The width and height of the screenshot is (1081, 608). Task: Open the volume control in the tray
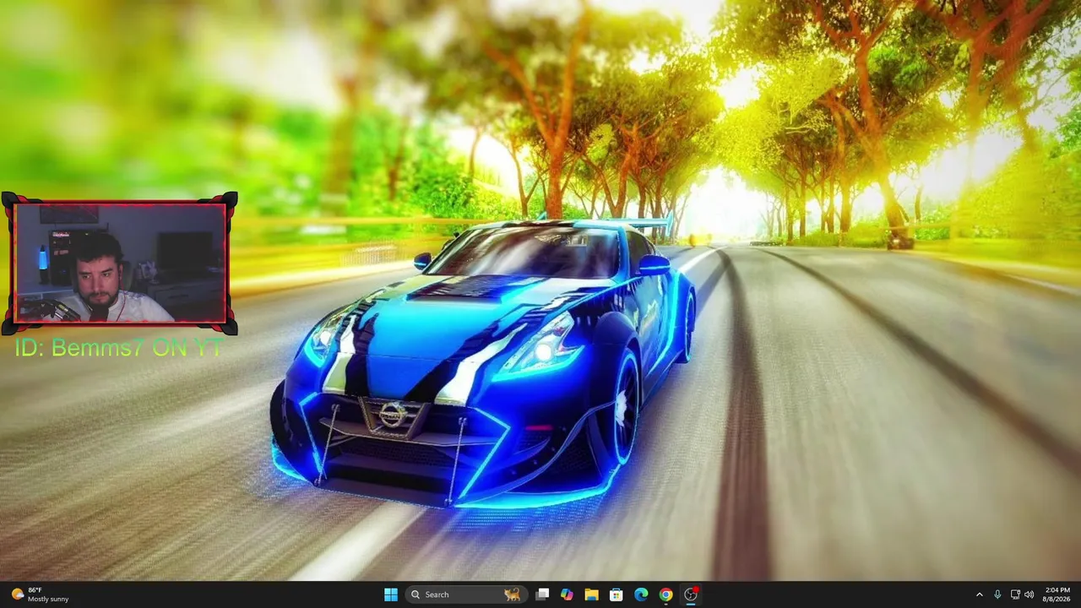click(1029, 594)
